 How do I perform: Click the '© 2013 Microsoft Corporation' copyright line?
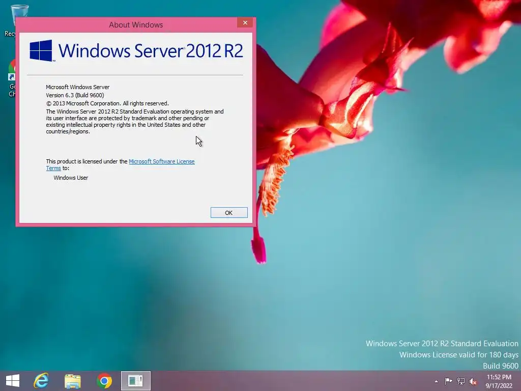(x=107, y=103)
